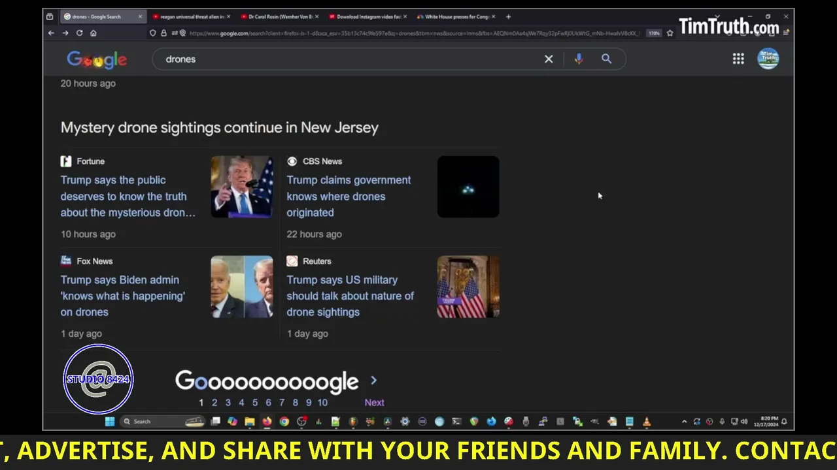Click flags thumbnail for Reuters story

coord(468,287)
